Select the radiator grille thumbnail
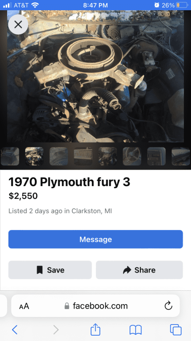 pos(83,156)
